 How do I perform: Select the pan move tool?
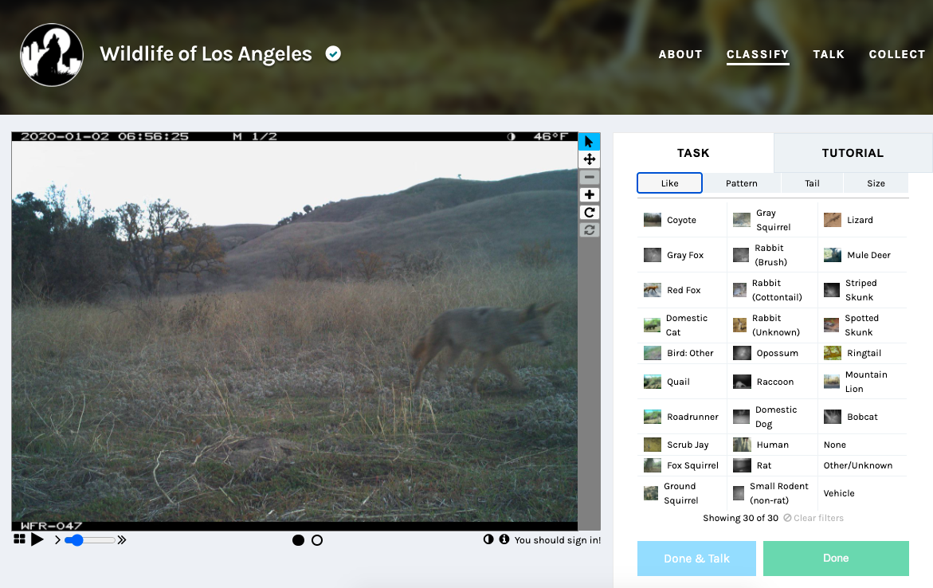(x=589, y=159)
